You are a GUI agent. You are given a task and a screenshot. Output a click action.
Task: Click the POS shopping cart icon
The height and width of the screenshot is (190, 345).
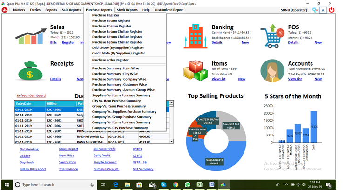[x=272, y=36]
